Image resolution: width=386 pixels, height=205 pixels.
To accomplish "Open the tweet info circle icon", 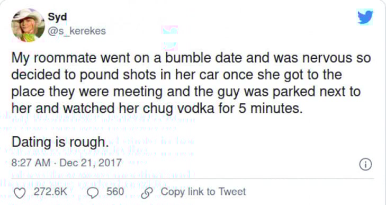I will pyautogui.click(x=365, y=165).
